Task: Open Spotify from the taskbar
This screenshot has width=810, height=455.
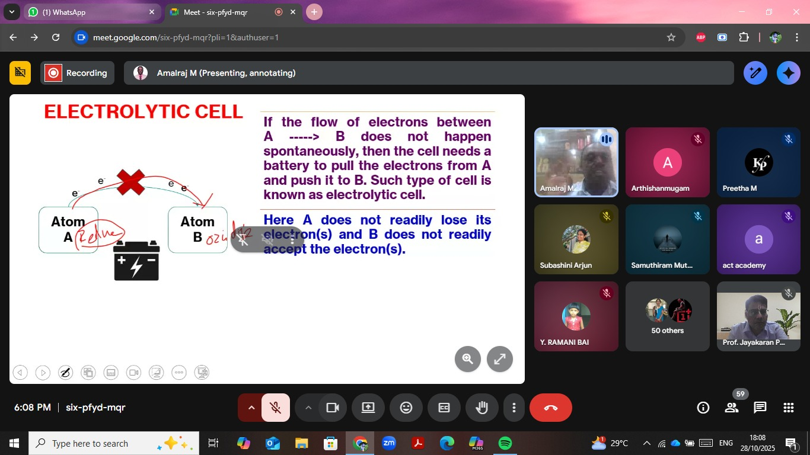Action: pyautogui.click(x=505, y=443)
